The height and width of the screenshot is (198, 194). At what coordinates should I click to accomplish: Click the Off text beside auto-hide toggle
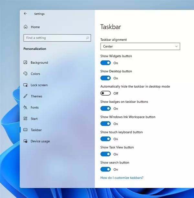116,93
